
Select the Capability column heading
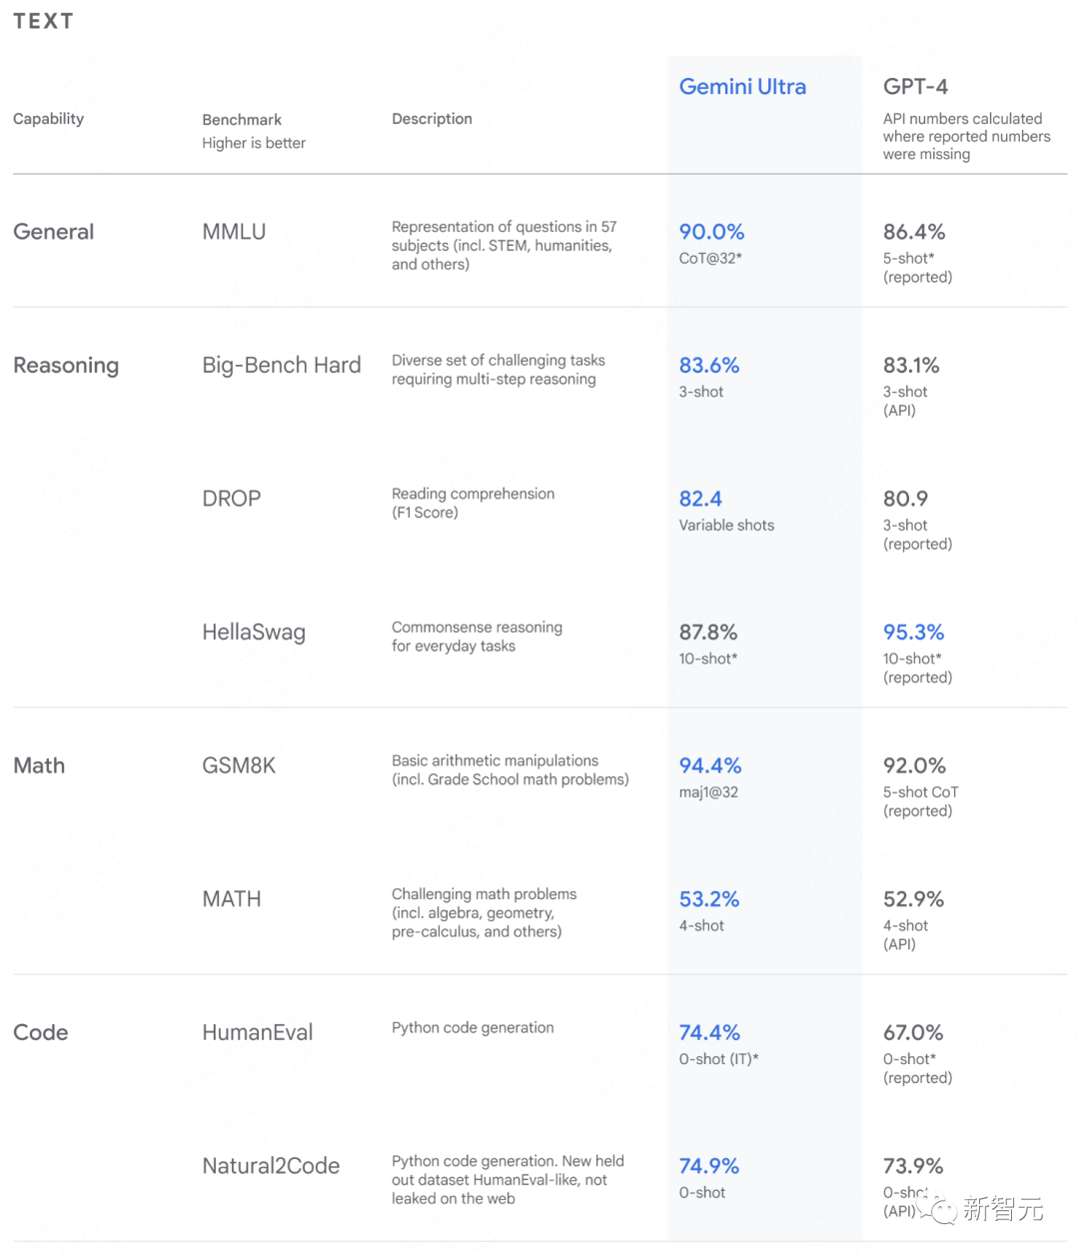[x=48, y=119]
